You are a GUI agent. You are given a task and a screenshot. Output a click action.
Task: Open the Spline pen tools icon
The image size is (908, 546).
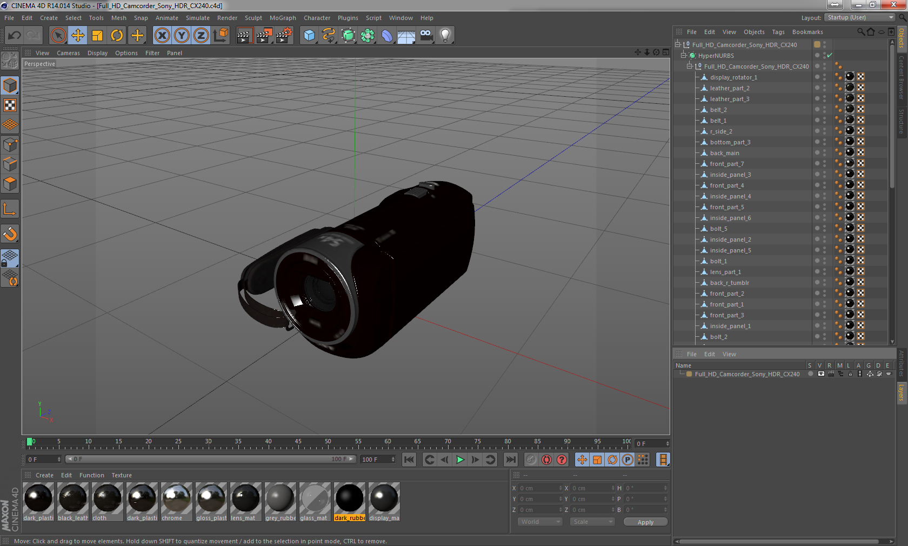point(329,36)
